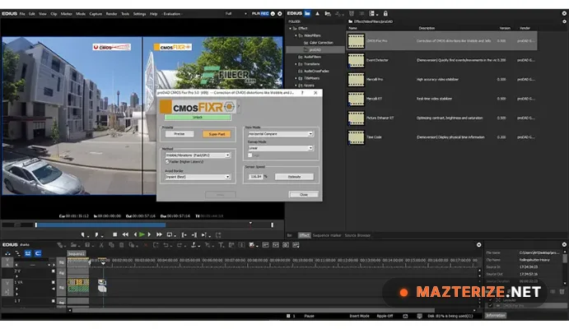Click the green Unlock button
The height and width of the screenshot is (329, 569).
pos(198,118)
